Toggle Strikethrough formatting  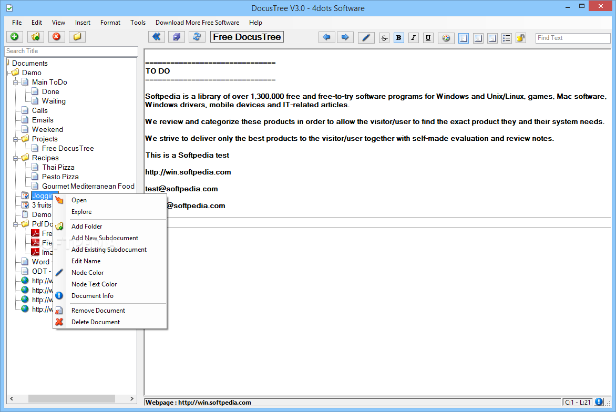pyautogui.click(x=384, y=38)
